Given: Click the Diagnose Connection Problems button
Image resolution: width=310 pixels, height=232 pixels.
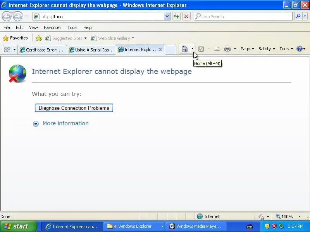Looking at the screenshot, I should click(74, 108).
